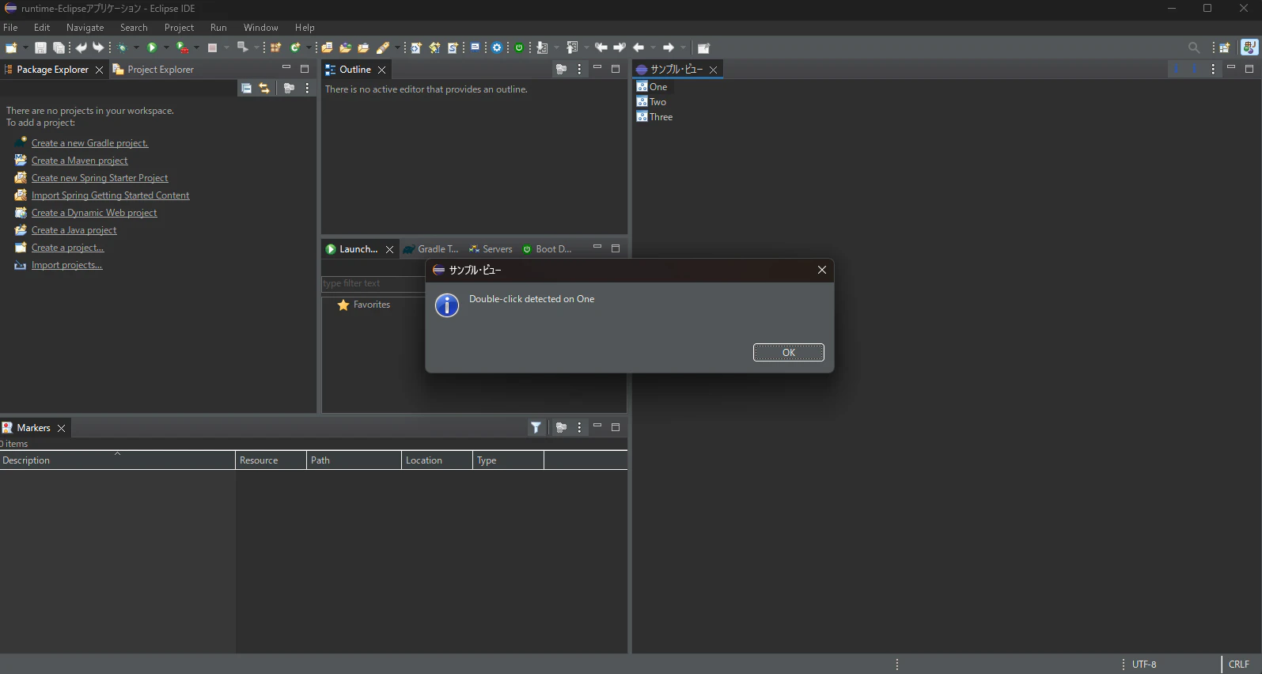
Task: Select the Java perspective icon
Action: pyautogui.click(x=1249, y=47)
